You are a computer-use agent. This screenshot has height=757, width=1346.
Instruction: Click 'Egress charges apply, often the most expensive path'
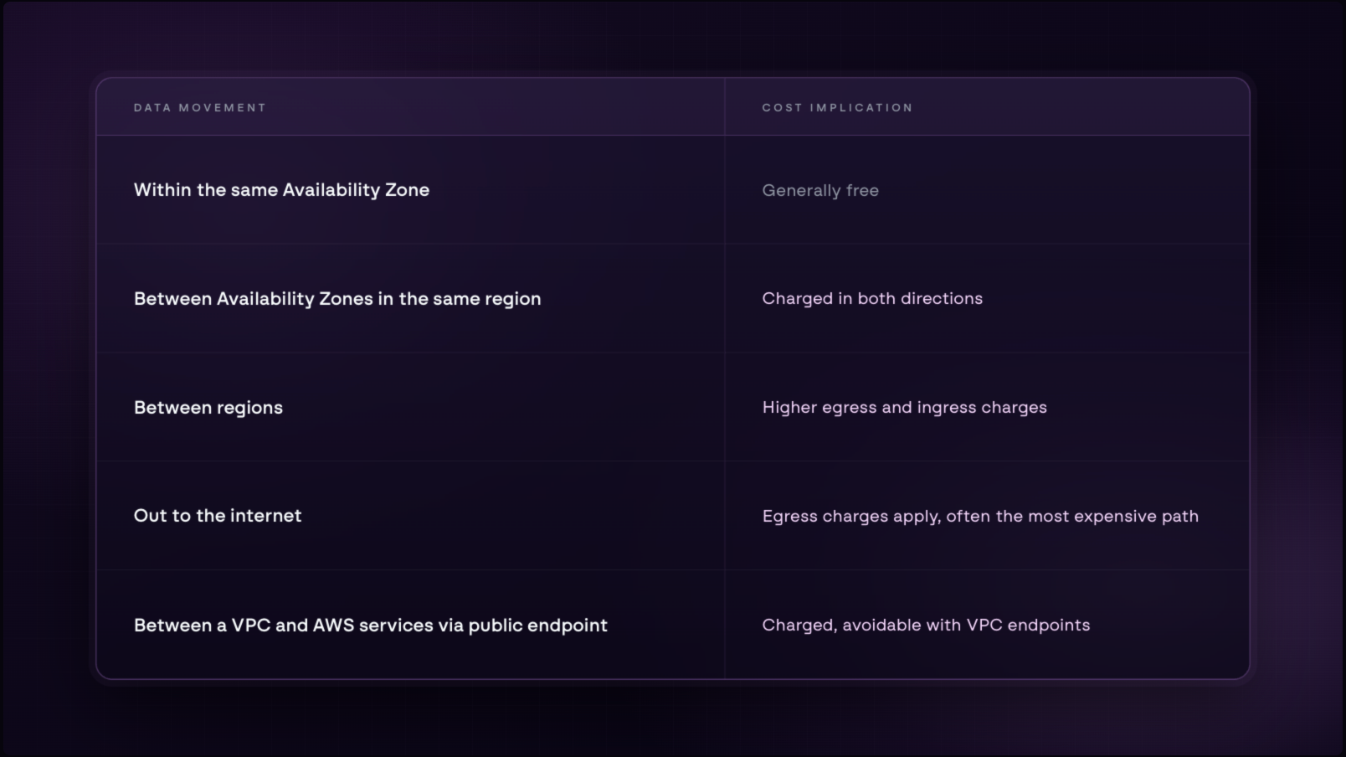(980, 517)
